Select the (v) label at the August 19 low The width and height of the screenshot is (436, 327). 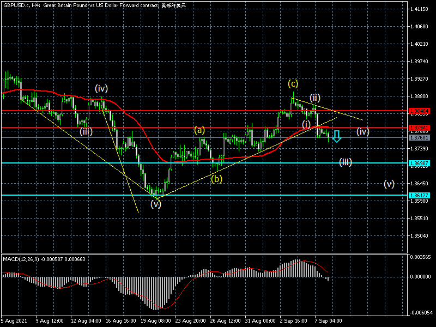coord(156,204)
